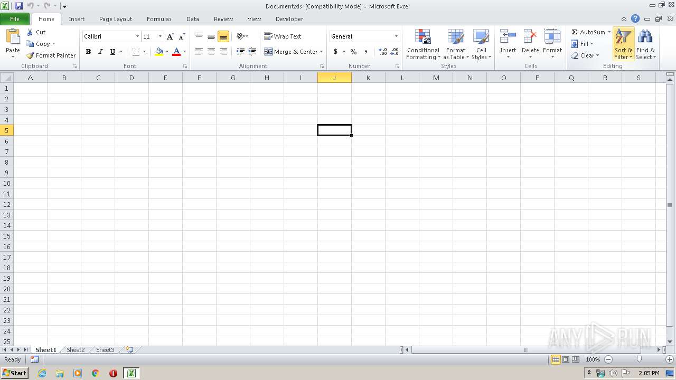Click Increase Decimal icon
Image resolution: width=676 pixels, height=380 pixels.
point(383,52)
